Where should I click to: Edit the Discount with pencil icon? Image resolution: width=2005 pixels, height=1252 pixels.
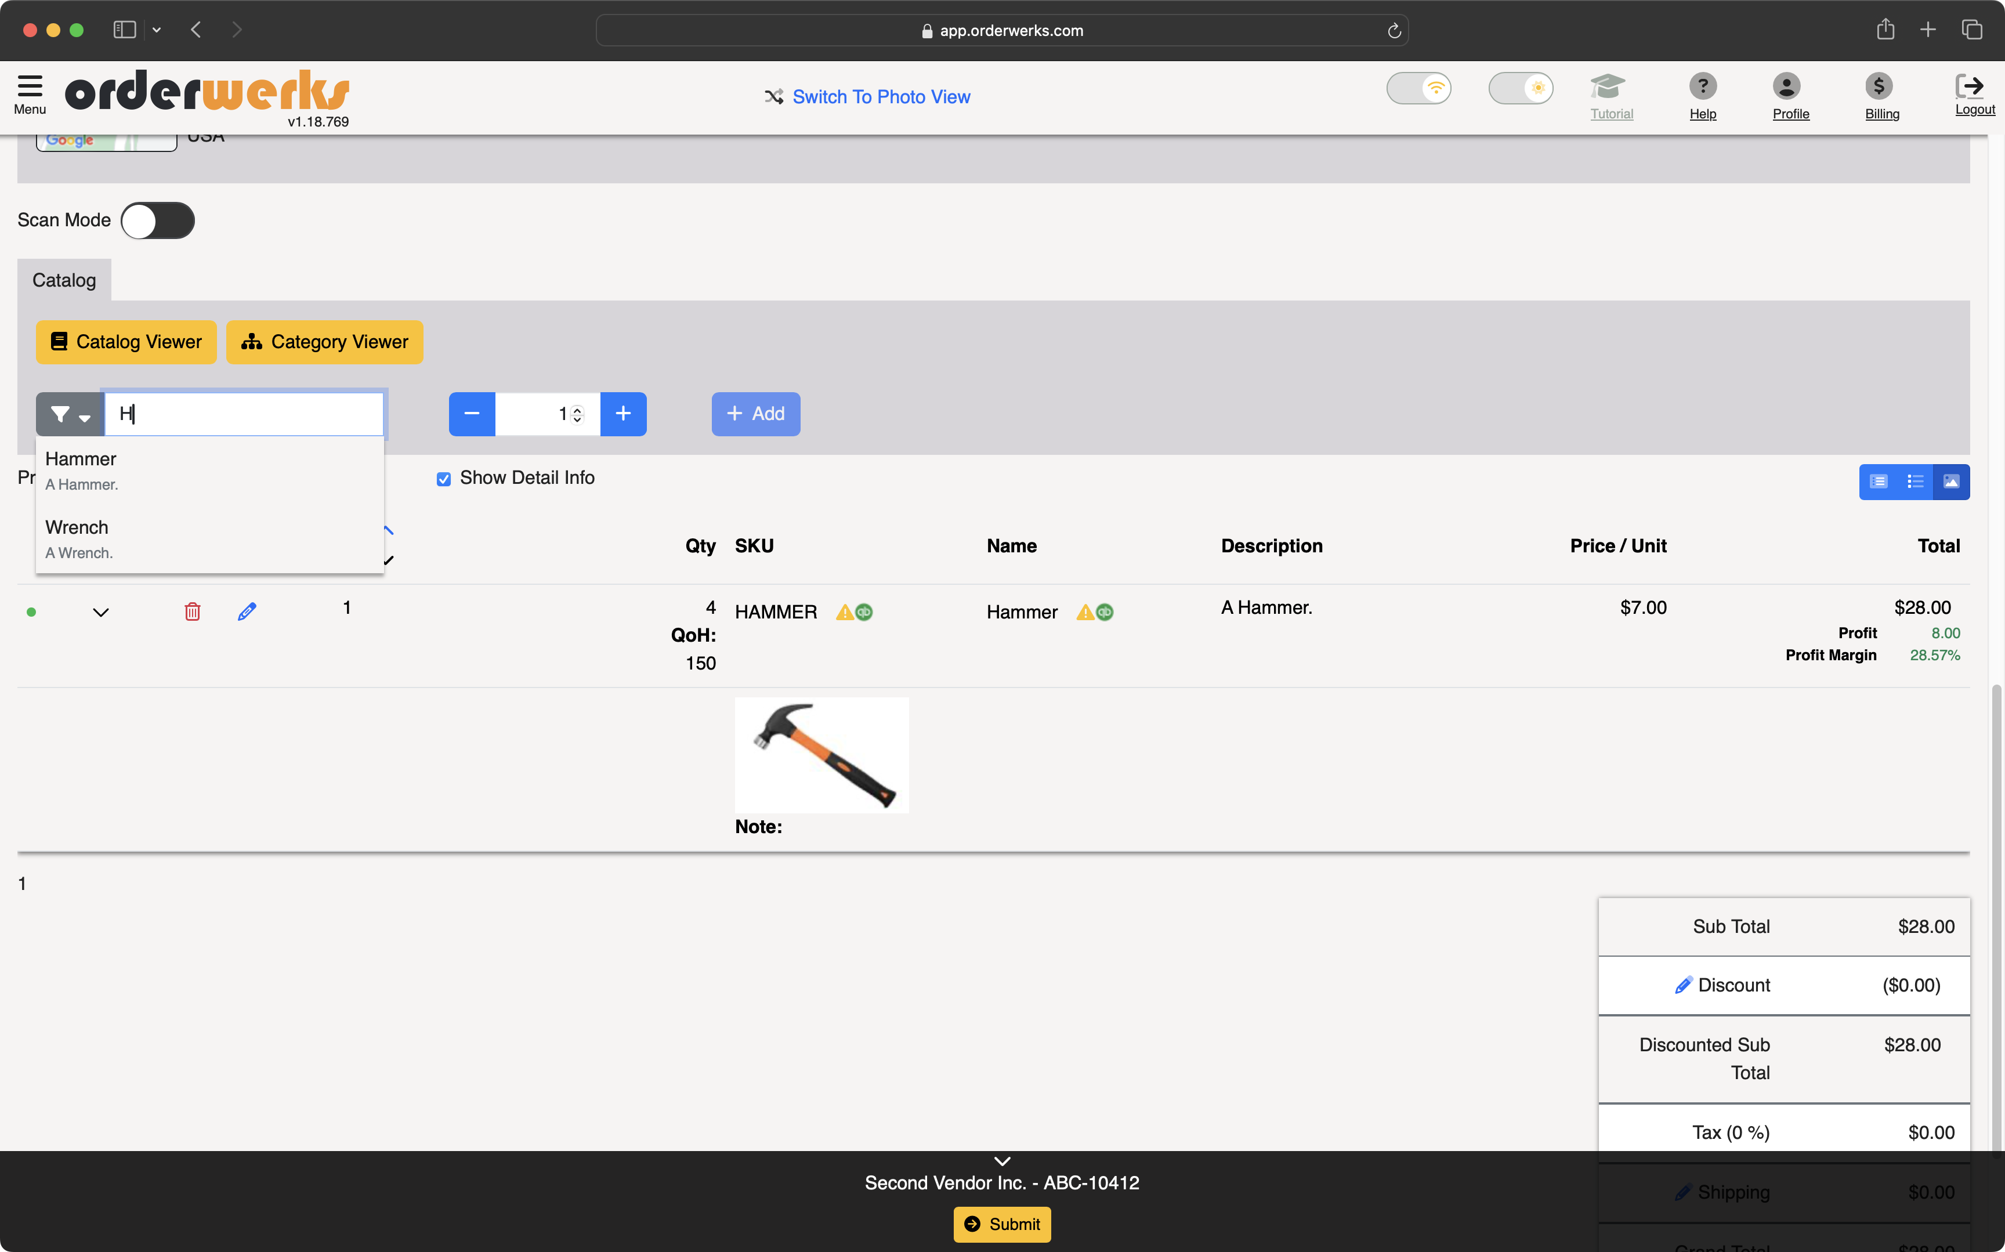[x=1683, y=985]
